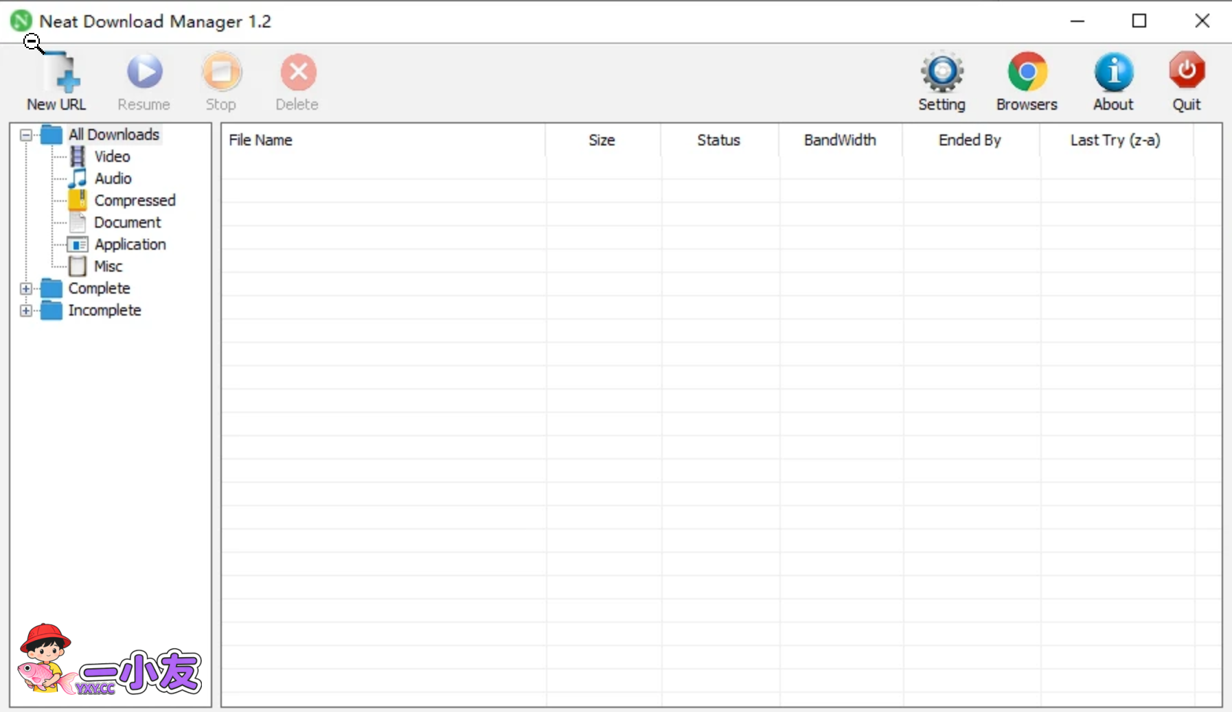Expand the Incomplete folder node

click(26, 311)
